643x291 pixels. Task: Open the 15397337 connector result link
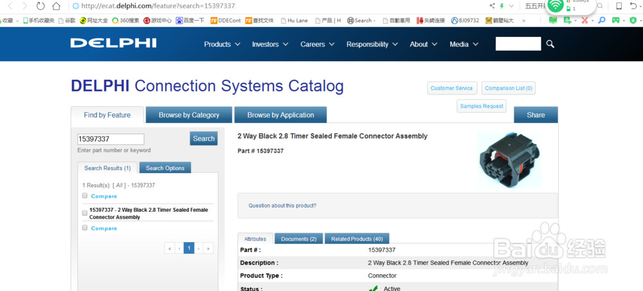point(149,214)
